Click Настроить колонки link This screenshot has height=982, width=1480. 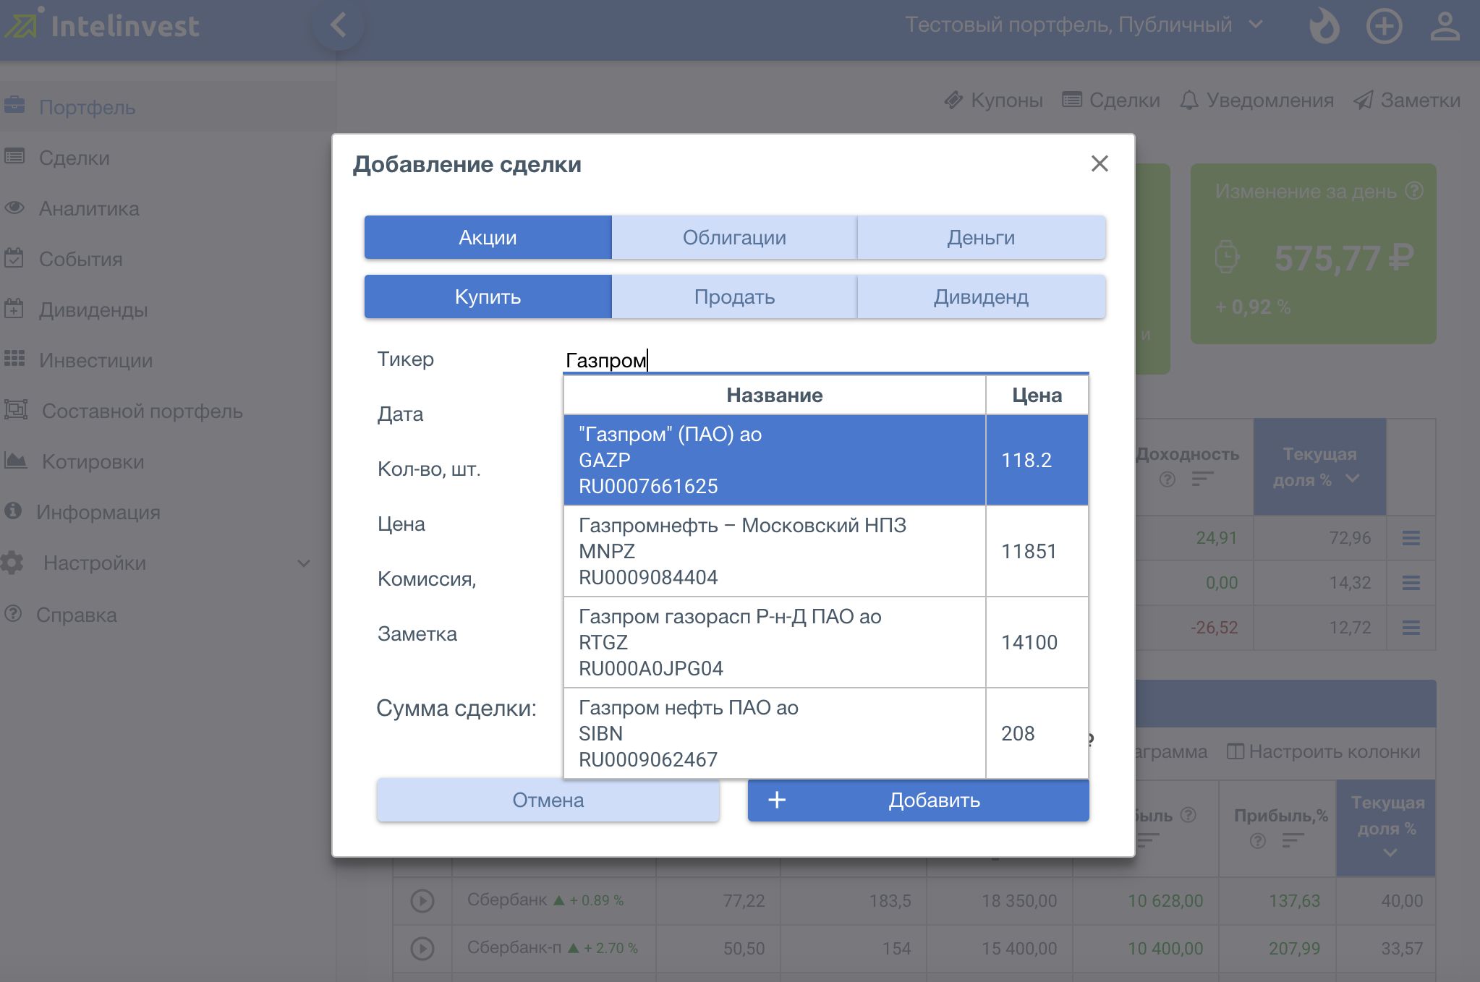tap(1324, 751)
